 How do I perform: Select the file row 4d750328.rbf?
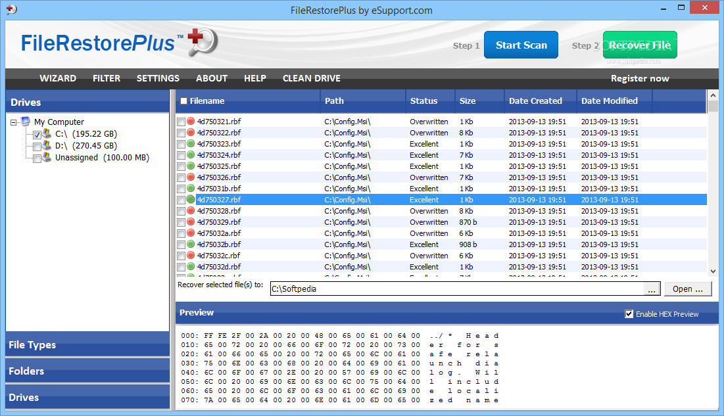441,211
